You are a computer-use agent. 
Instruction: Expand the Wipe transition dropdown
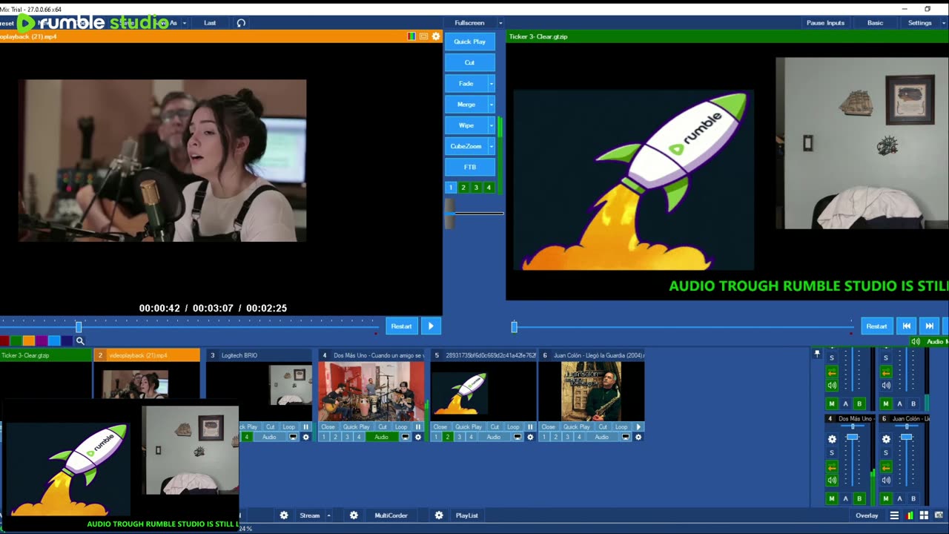tap(492, 125)
